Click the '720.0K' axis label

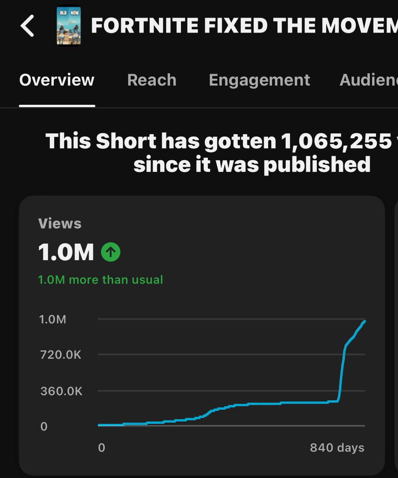point(61,355)
